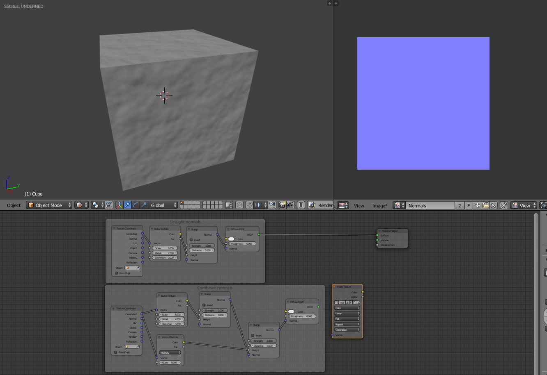Viewport: 547px width, 375px height.
Task: Collapse the Image Texture node via triangle
Action: click(x=334, y=287)
